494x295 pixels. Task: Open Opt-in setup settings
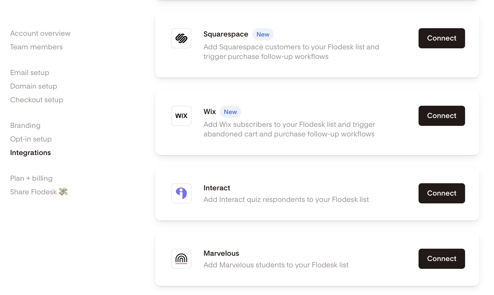coord(31,139)
